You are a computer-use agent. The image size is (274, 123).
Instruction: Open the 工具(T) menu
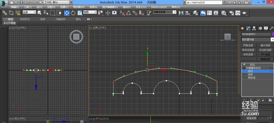pyautogui.click(x=28, y=7)
